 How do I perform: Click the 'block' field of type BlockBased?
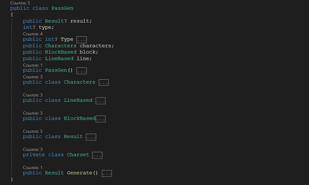[x=89, y=52]
